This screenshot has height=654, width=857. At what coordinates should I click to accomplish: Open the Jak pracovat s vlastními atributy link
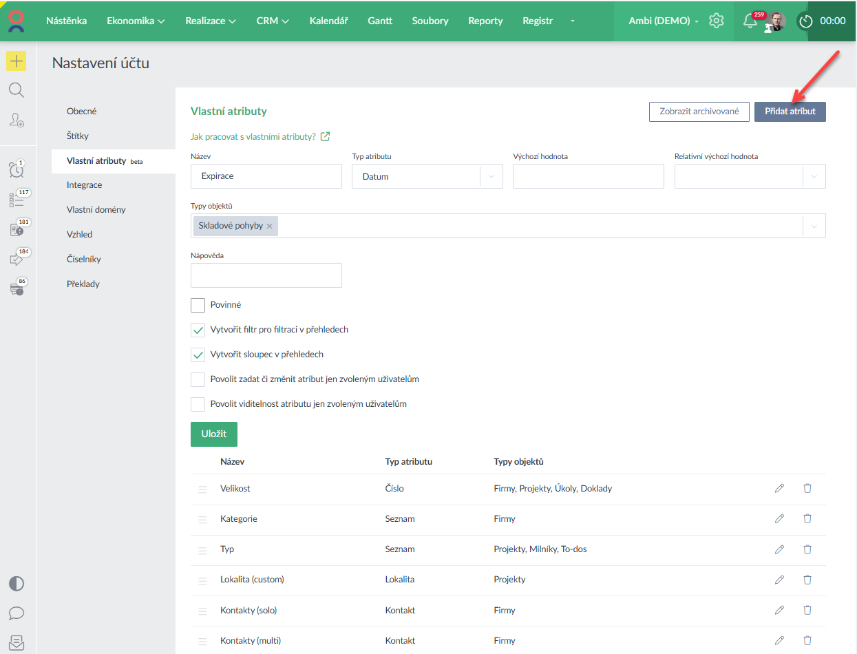253,136
